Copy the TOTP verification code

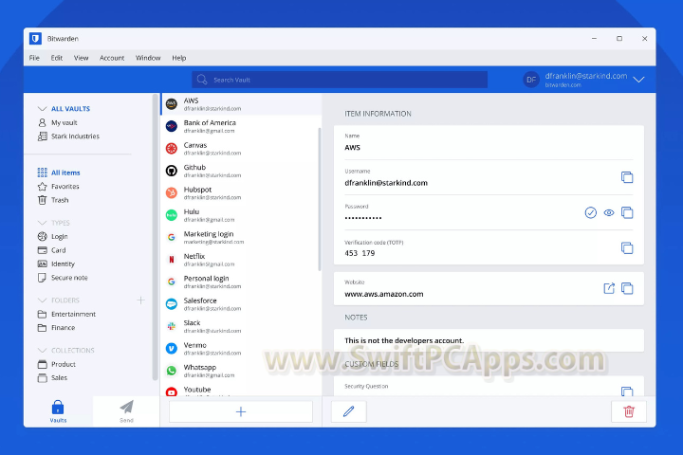click(x=627, y=247)
